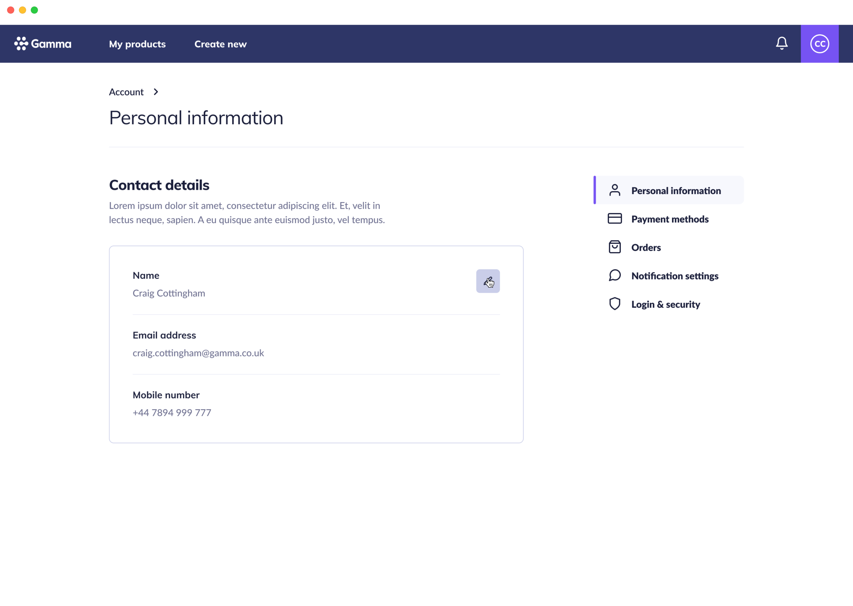Click the Account breadcrumb link

[126, 92]
